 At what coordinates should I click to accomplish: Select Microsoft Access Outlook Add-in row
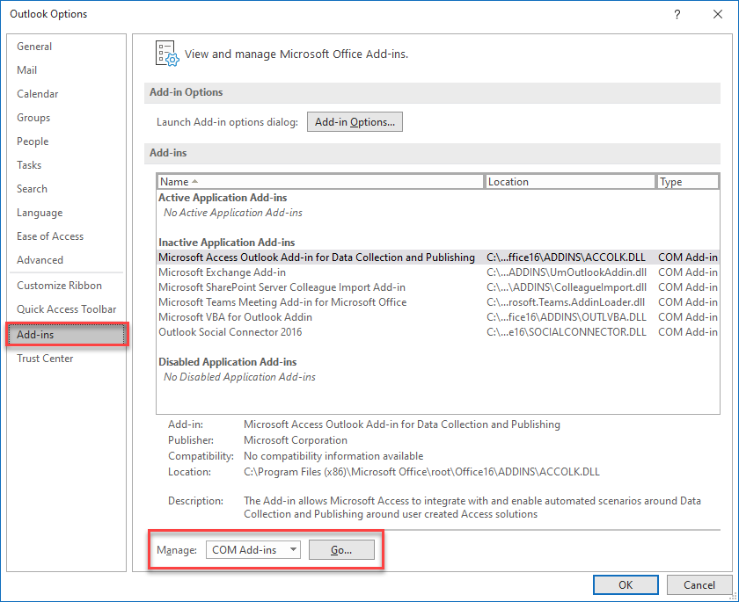437,257
